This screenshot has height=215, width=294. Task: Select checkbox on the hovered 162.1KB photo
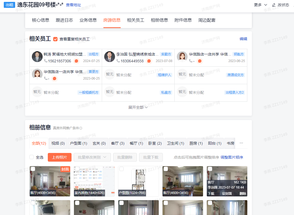(210, 169)
